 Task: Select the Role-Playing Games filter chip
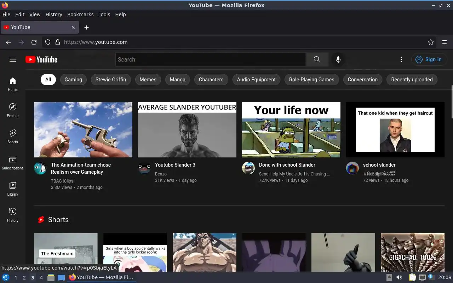point(312,80)
